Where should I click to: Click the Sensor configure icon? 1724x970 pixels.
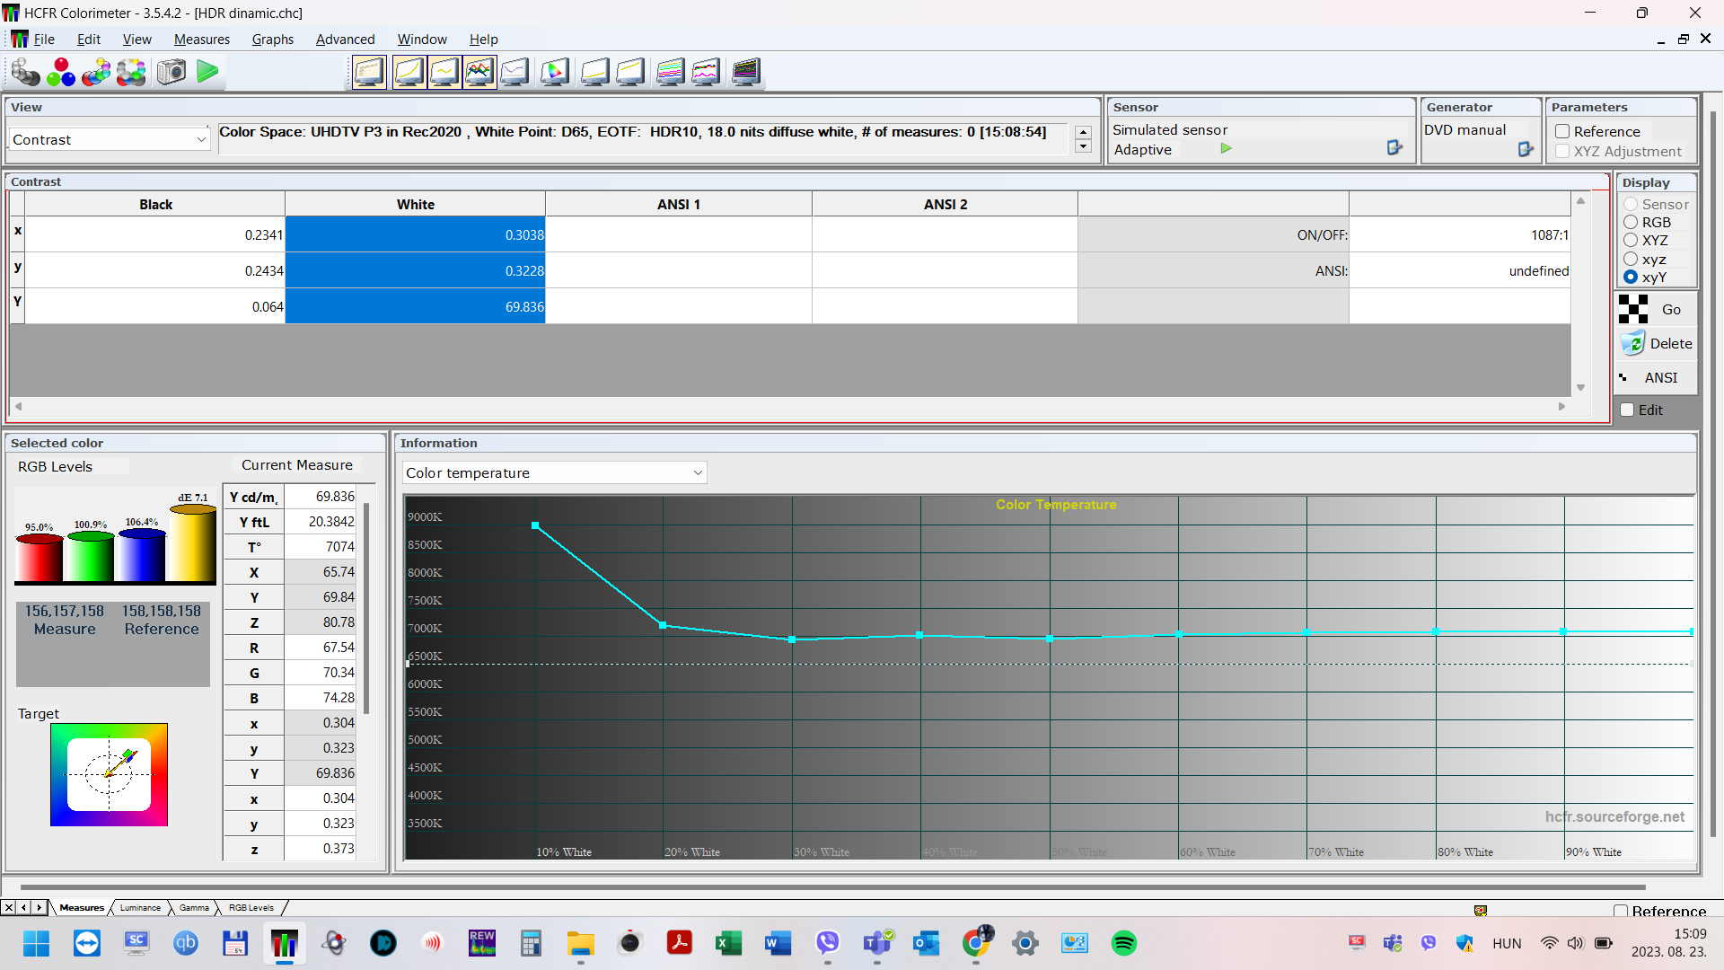[1394, 148]
